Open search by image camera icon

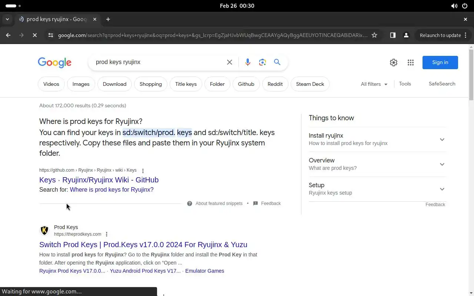click(x=263, y=62)
